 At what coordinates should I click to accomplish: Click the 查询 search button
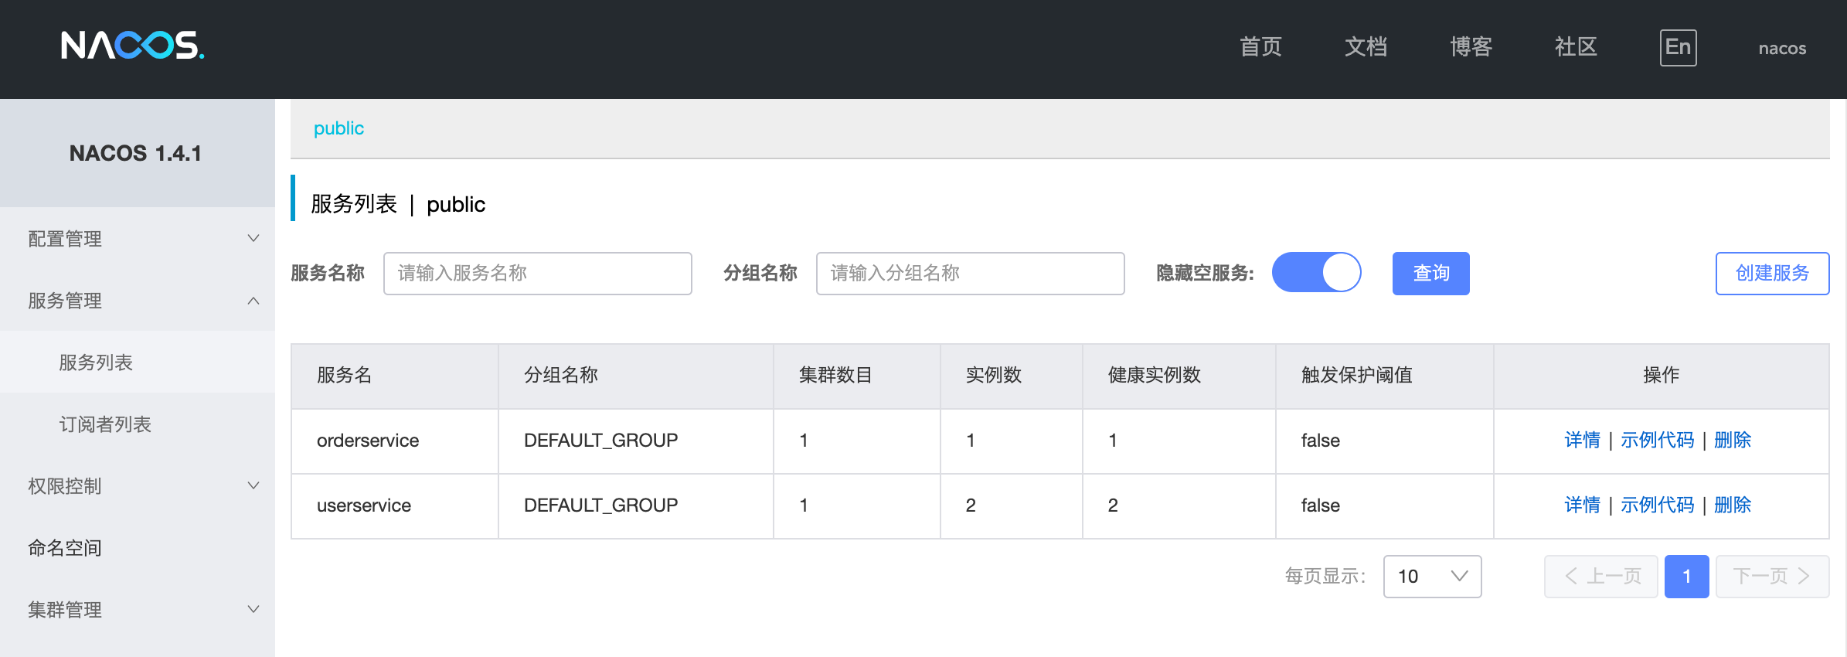point(1430,274)
